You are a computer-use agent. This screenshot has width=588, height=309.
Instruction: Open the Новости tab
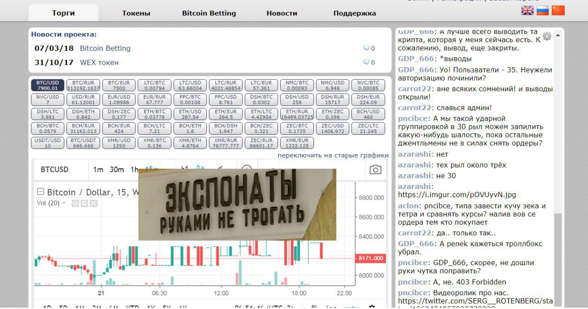(282, 13)
